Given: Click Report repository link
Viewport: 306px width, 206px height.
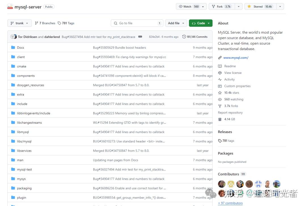Looking at the screenshot, I should click(x=230, y=113).
